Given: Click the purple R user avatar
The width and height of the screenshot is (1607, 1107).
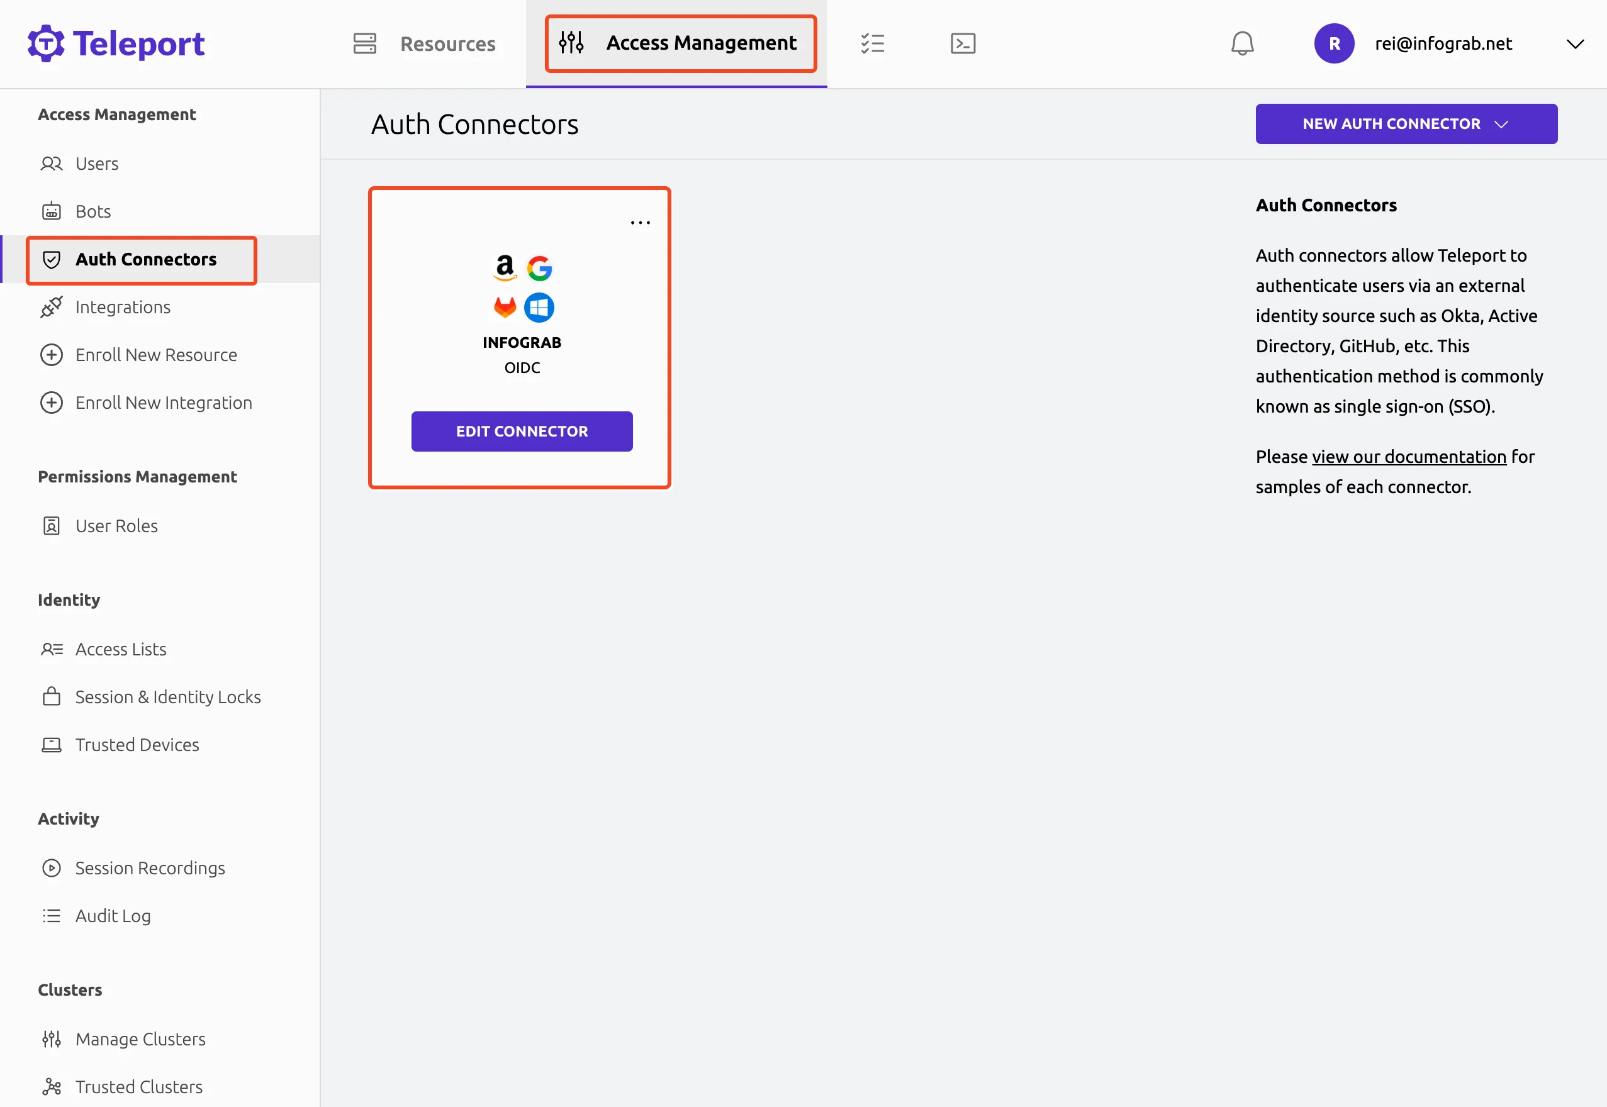Looking at the screenshot, I should (x=1334, y=43).
